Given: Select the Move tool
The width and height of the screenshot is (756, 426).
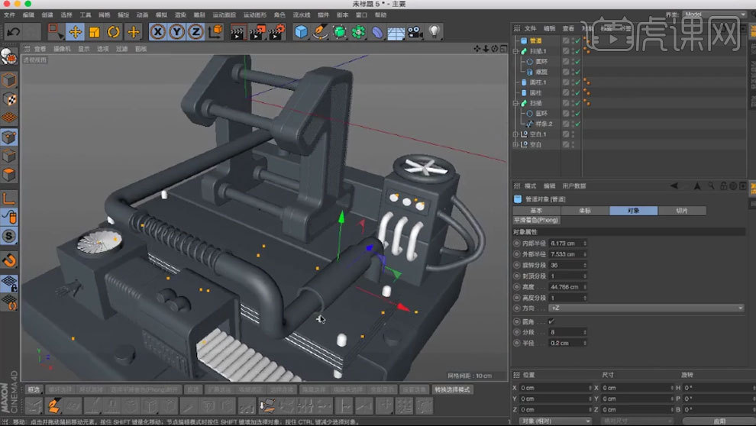Looking at the screenshot, I should coord(75,31).
